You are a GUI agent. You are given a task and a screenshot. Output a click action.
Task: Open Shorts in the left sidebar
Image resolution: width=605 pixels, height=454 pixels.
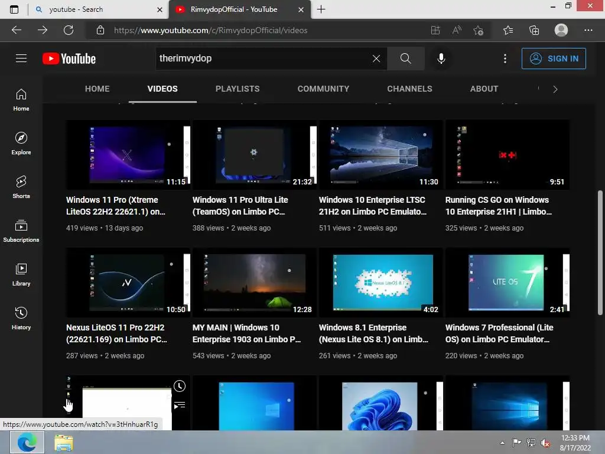tap(21, 187)
